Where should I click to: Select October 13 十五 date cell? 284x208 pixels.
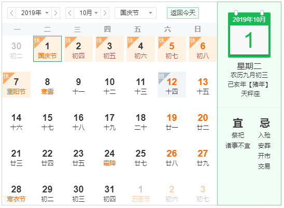[x=203, y=85]
